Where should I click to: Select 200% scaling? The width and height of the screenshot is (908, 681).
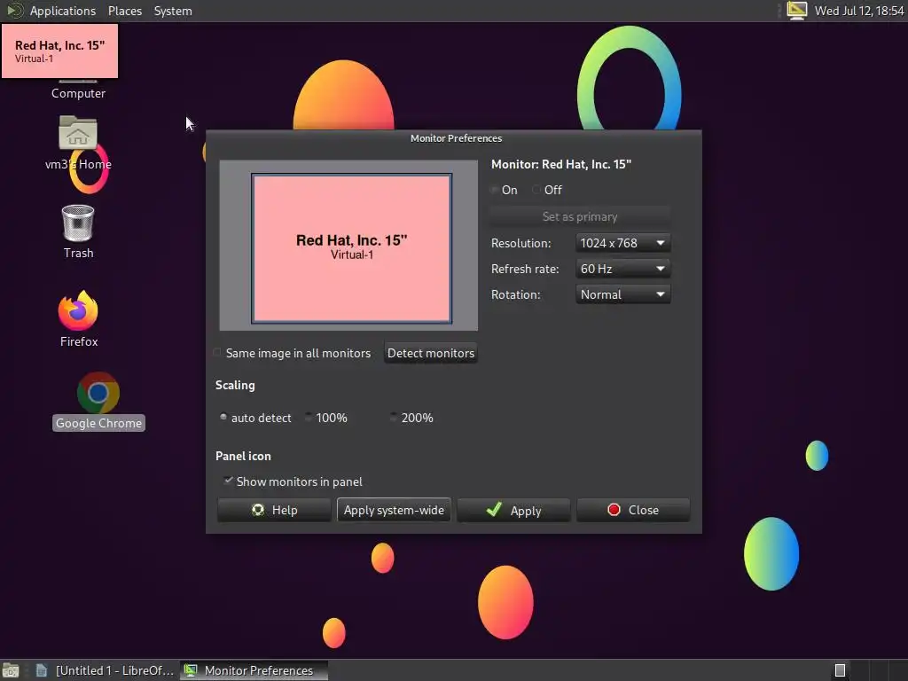pyautogui.click(x=411, y=418)
